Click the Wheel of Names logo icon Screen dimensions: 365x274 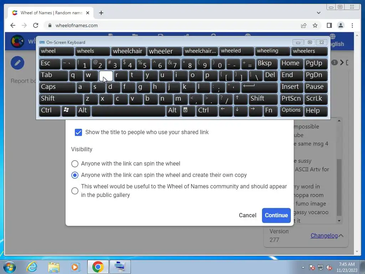(17, 41)
